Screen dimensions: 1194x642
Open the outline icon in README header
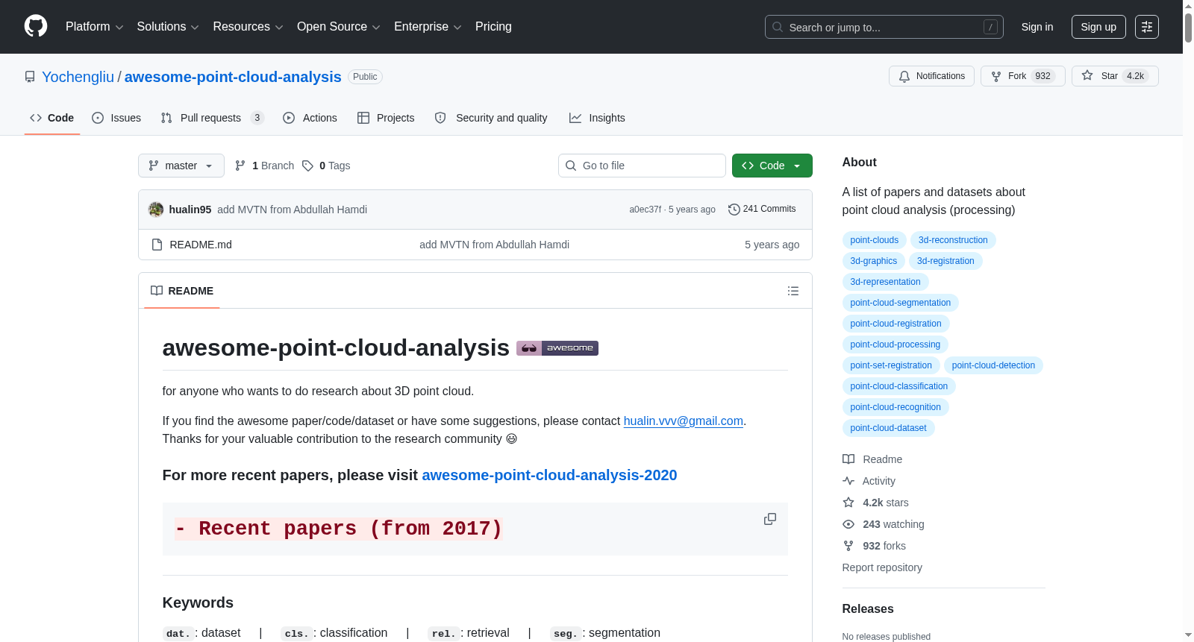pyautogui.click(x=793, y=291)
